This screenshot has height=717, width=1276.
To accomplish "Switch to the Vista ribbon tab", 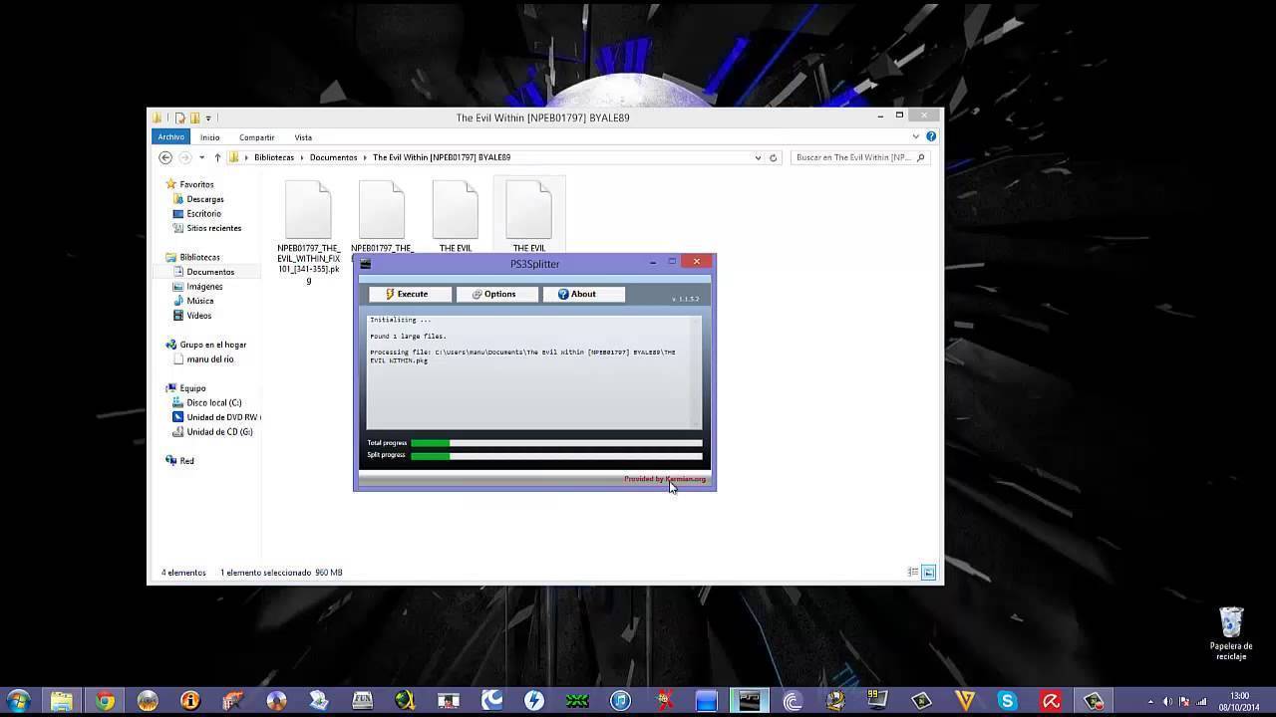I will [303, 137].
